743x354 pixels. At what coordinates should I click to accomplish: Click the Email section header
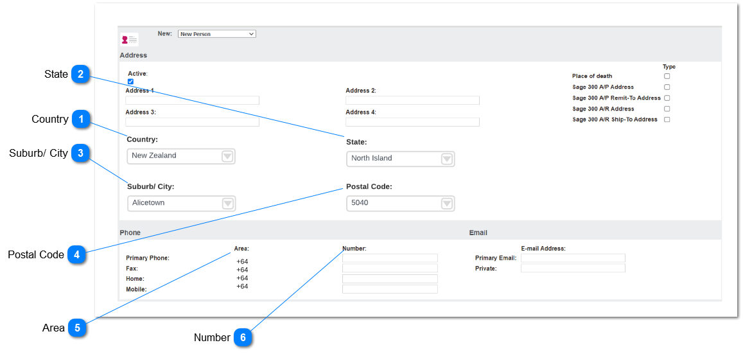point(478,233)
